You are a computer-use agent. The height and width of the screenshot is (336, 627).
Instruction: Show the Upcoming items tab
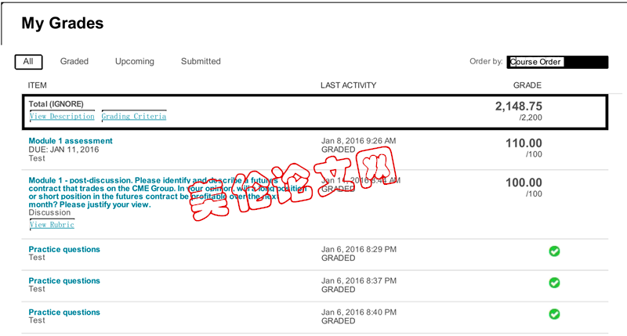pos(134,62)
